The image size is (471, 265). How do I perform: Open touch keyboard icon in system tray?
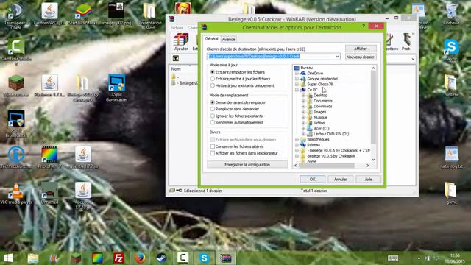tap(393, 258)
